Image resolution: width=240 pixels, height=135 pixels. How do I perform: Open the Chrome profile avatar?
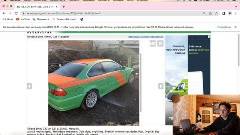click(x=230, y=13)
